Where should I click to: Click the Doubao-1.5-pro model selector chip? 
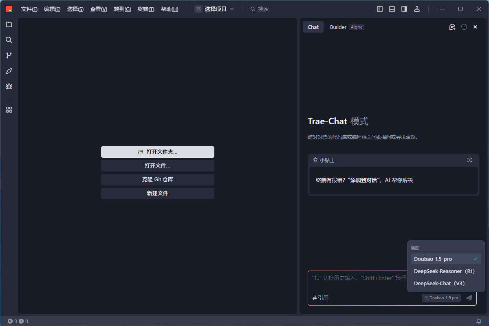point(441,298)
